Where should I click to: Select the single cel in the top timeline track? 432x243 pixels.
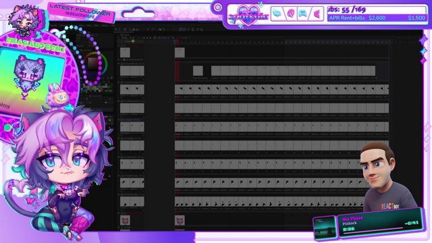click(x=180, y=53)
